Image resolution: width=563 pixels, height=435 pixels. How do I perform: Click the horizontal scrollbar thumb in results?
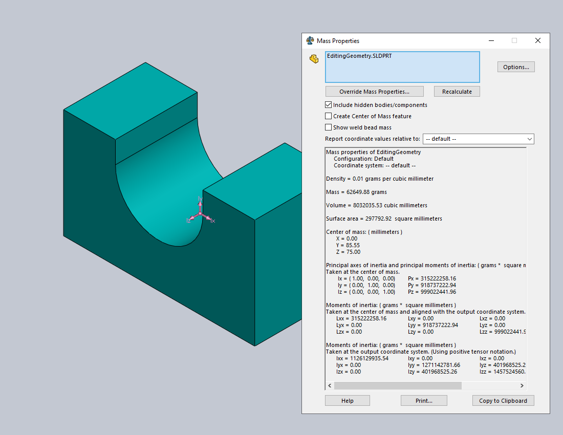pos(398,385)
